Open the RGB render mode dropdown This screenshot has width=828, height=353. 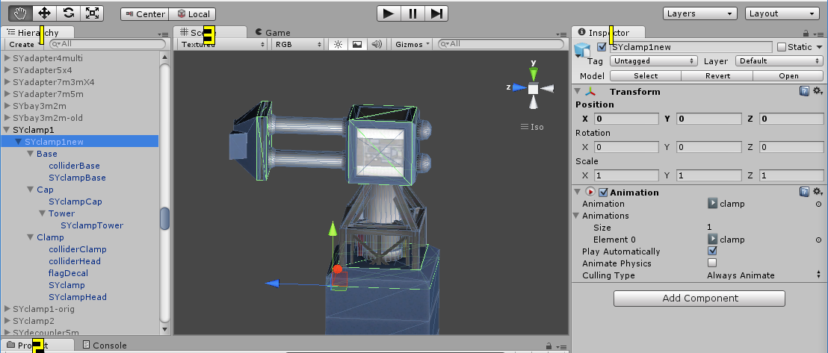coord(298,44)
